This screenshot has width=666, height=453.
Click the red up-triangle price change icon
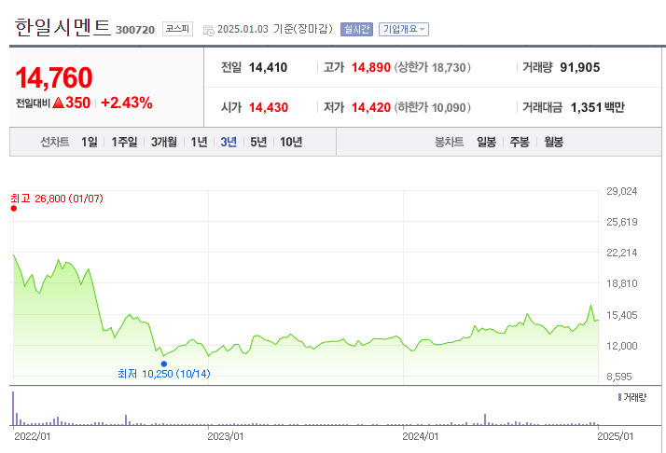click(x=58, y=103)
